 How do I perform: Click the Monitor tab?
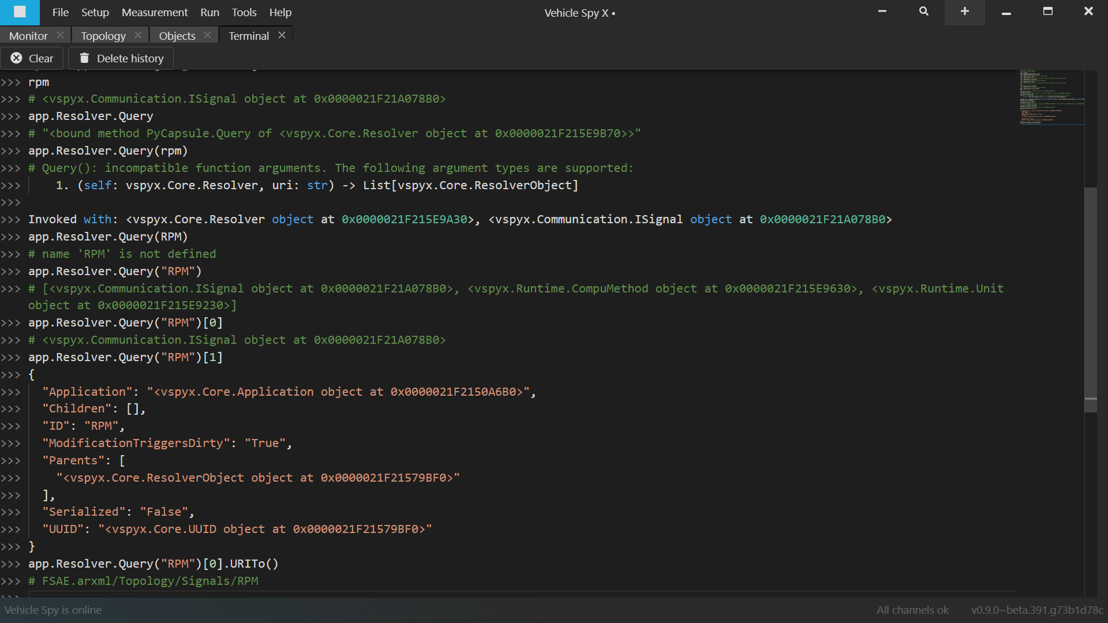pyautogui.click(x=29, y=36)
